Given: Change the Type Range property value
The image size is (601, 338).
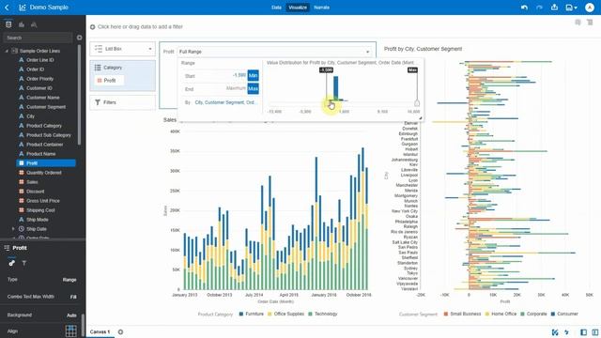Looking at the screenshot, I should 69,280.
